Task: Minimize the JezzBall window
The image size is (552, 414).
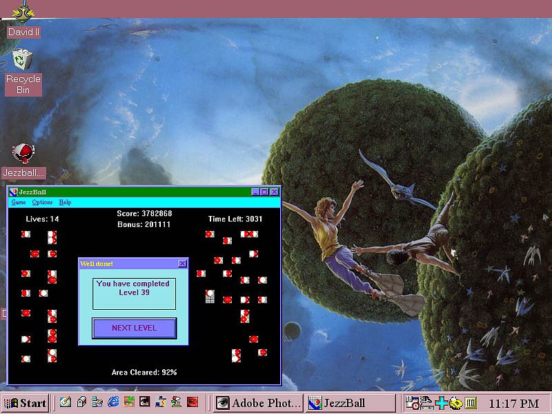Action: tap(255, 192)
